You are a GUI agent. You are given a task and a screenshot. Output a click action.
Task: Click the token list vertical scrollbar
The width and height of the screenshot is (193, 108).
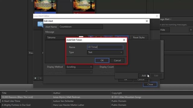[162, 56]
